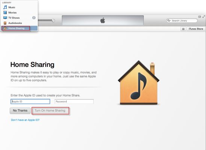The image size is (206, 150).
Task: Switch to the mini player icon
Action: [200, 17]
